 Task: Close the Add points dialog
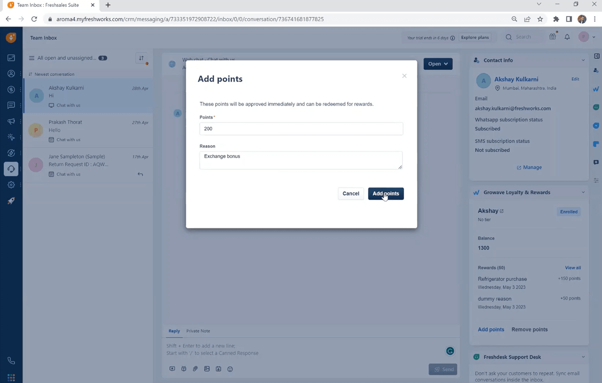pyautogui.click(x=404, y=76)
